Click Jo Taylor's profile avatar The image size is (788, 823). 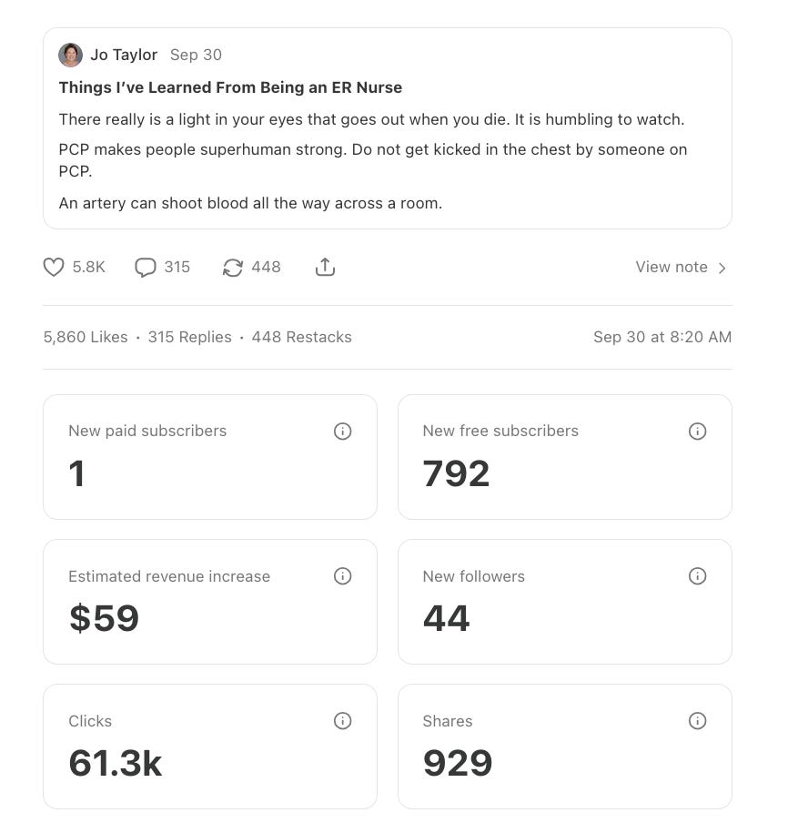pyautogui.click(x=70, y=56)
